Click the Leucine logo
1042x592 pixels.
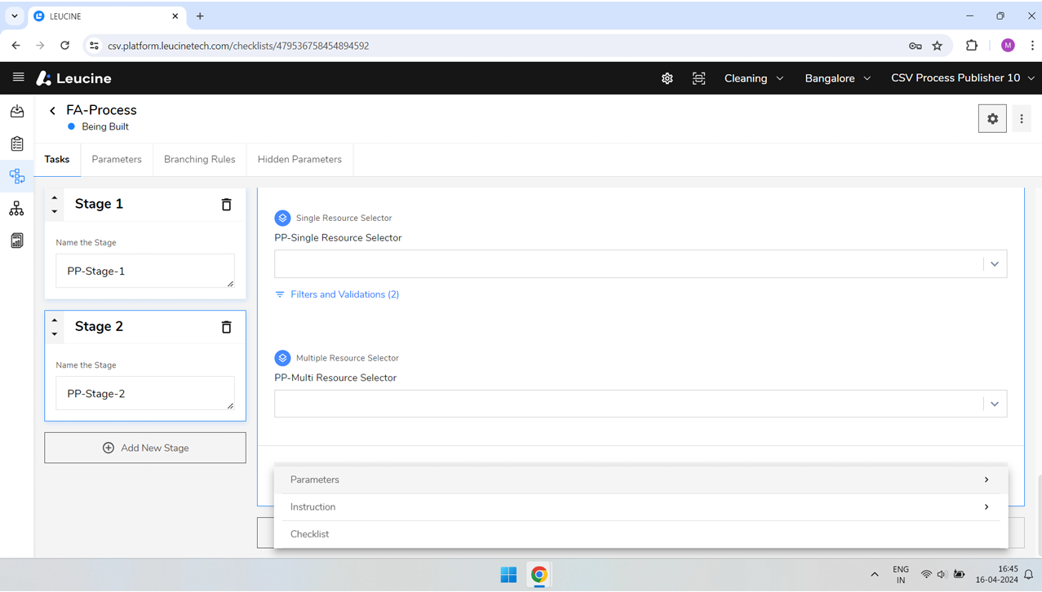click(73, 78)
